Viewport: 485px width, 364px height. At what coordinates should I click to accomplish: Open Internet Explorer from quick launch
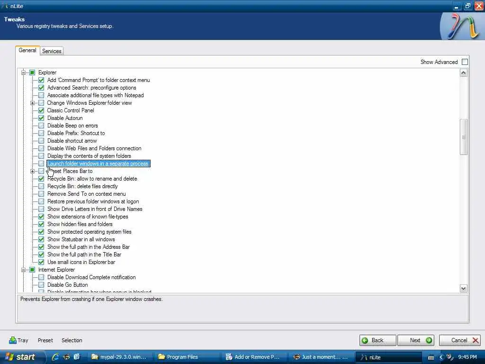click(55, 357)
